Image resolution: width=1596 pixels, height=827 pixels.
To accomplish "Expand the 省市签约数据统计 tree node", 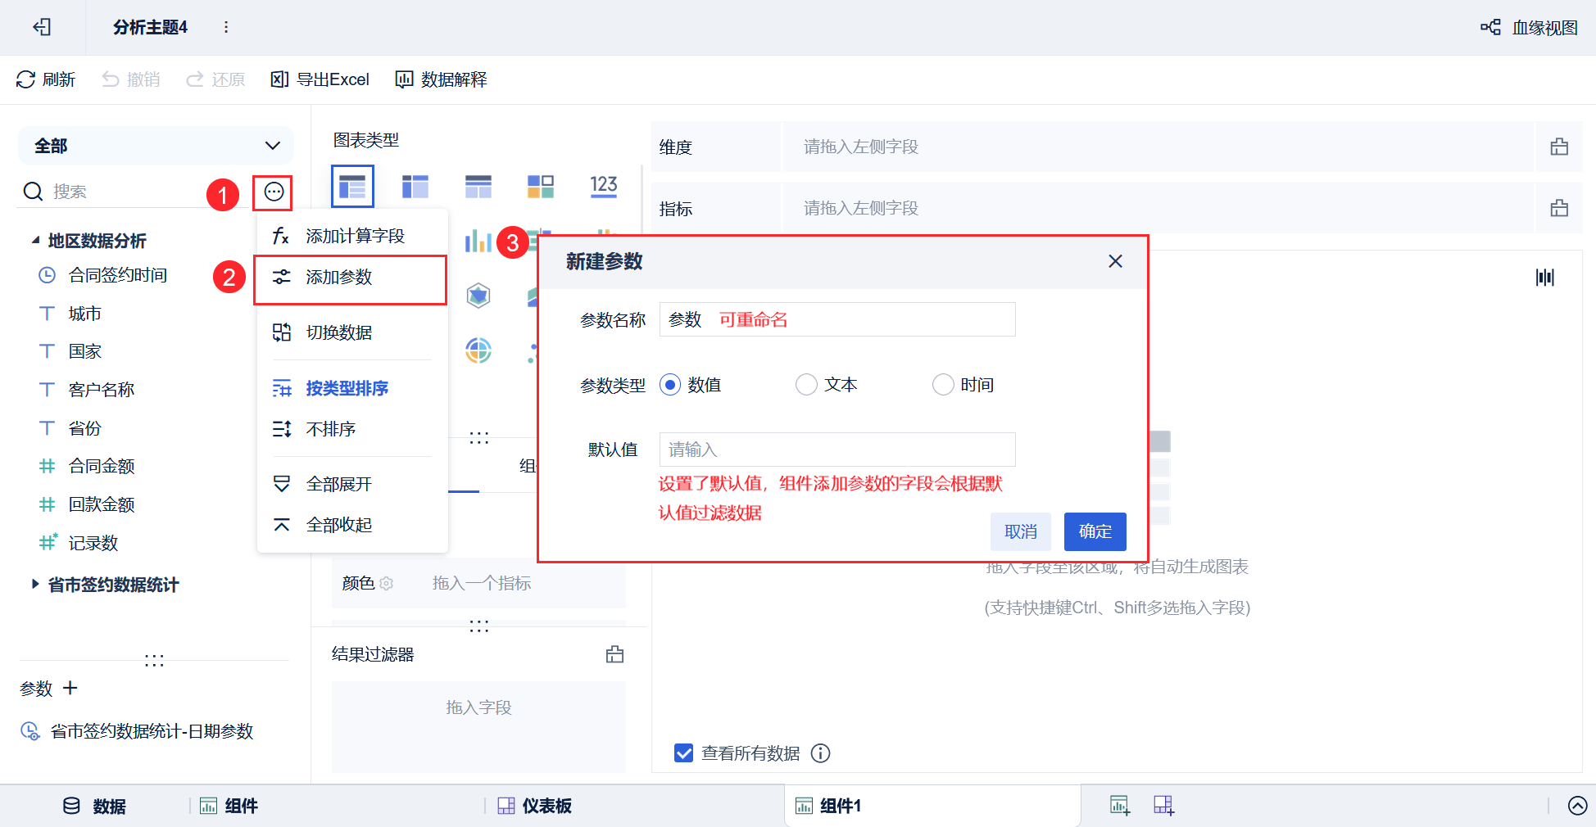I will point(35,584).
